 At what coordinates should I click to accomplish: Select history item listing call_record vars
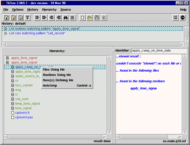click(x=37, y=33)
